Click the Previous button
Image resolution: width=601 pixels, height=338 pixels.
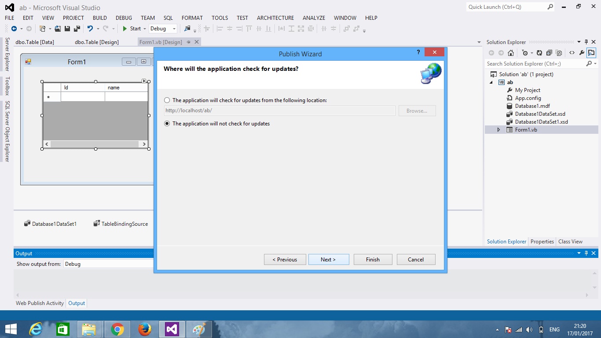285,259
